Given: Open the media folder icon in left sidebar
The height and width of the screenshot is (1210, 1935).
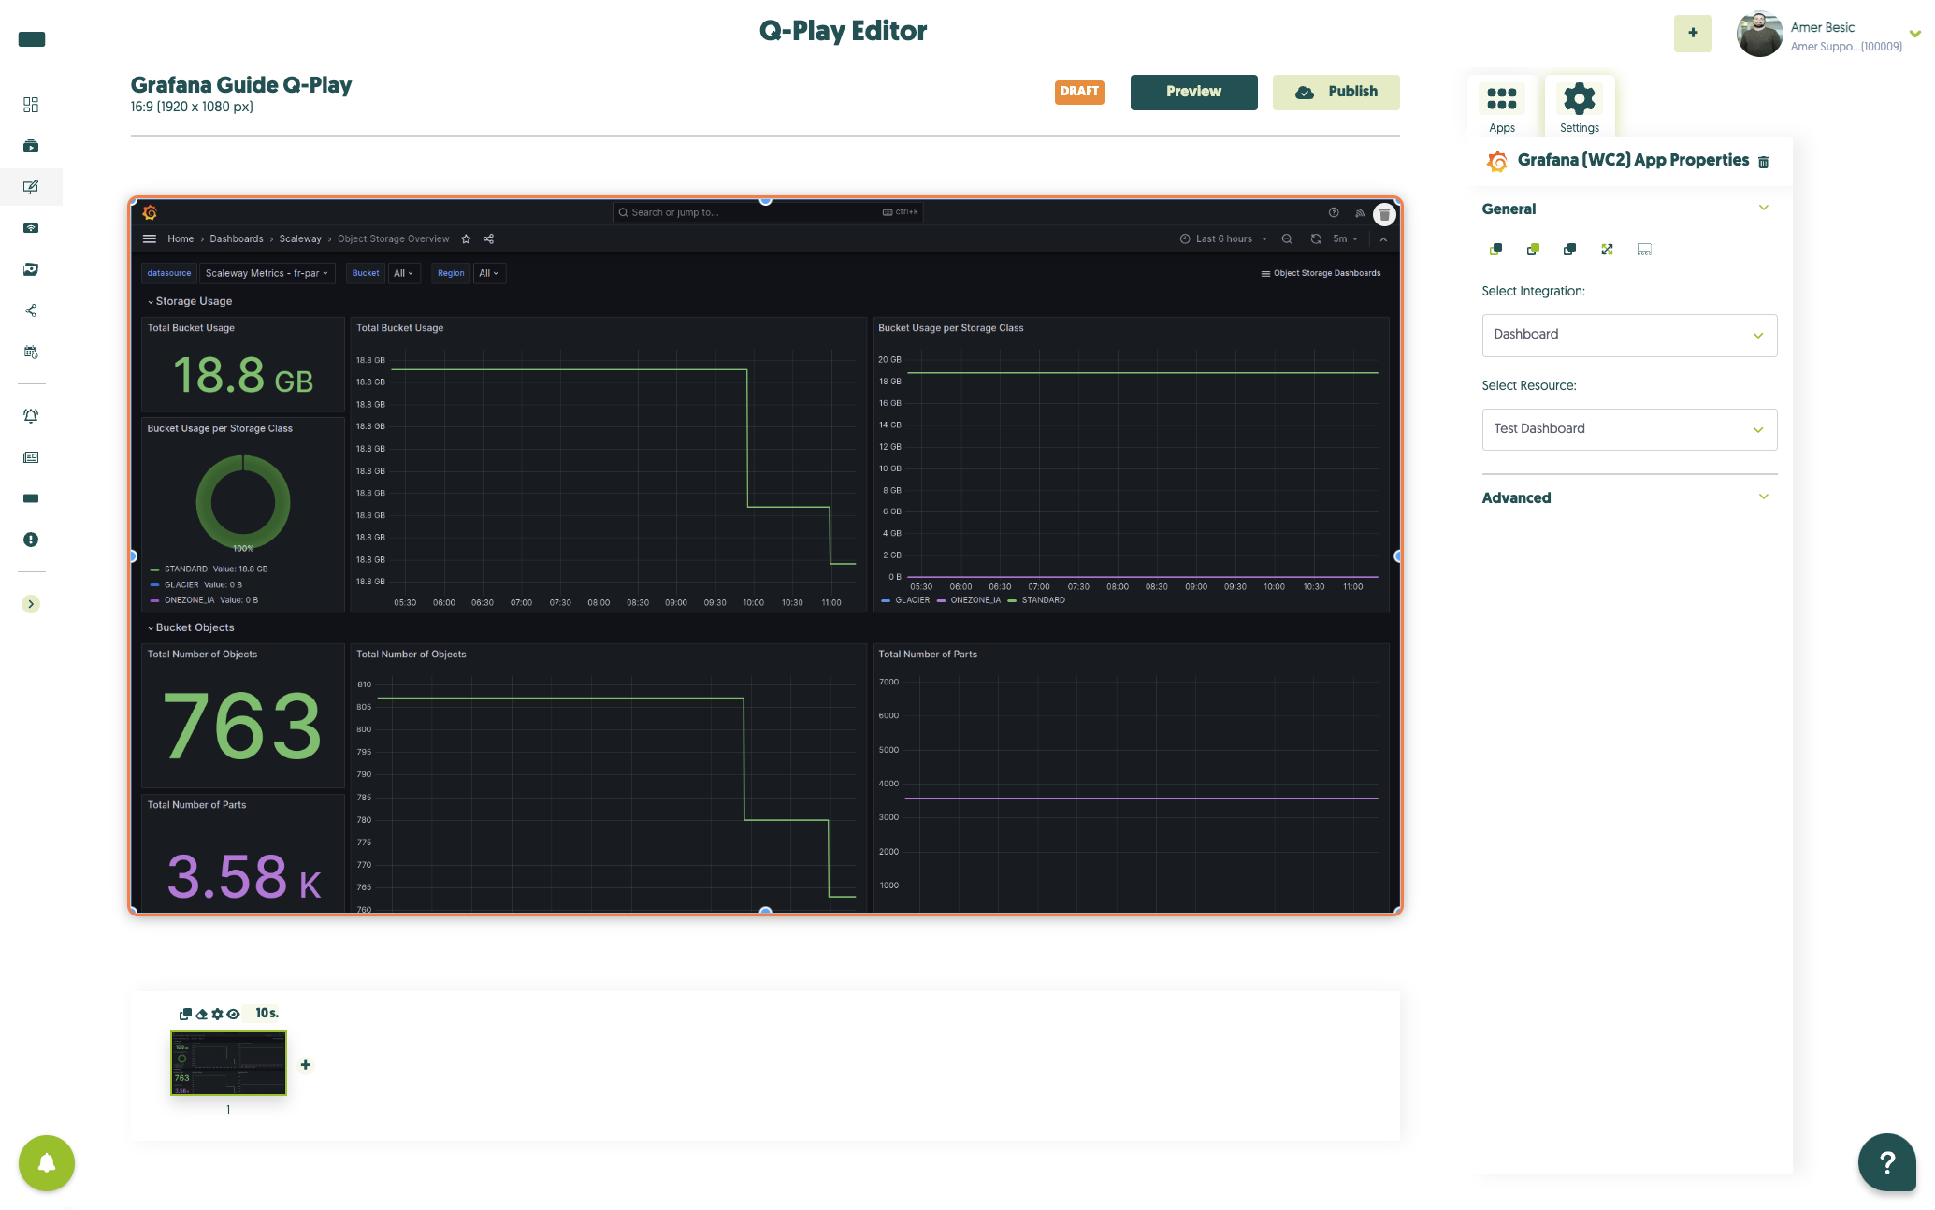Looking at the screenshot, I should click(31, 269).
